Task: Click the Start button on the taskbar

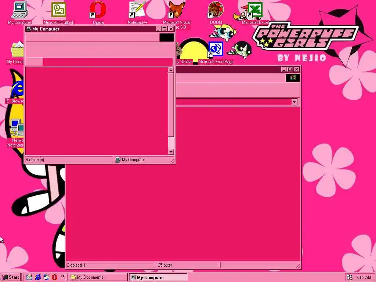Action: [11, 277]
